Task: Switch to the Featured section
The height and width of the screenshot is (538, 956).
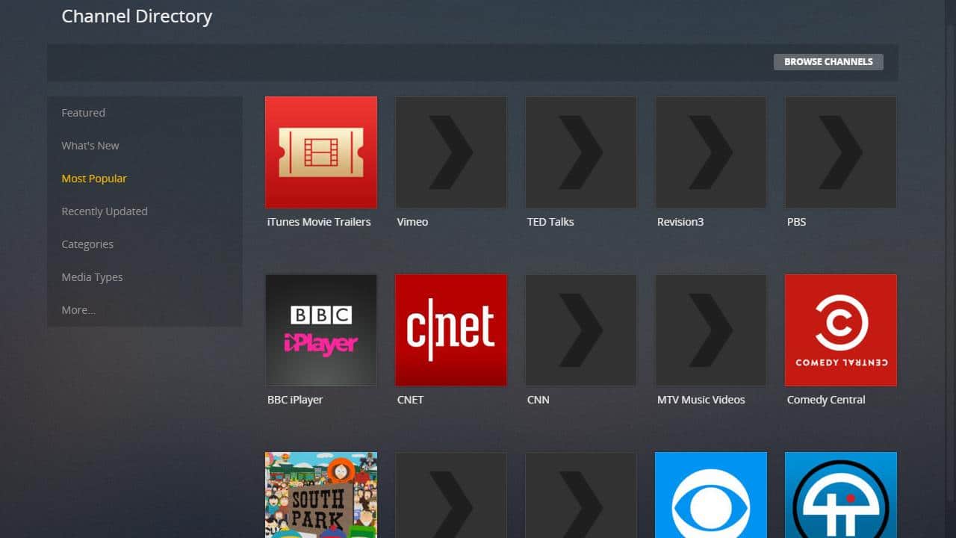Action: point(84,113)
